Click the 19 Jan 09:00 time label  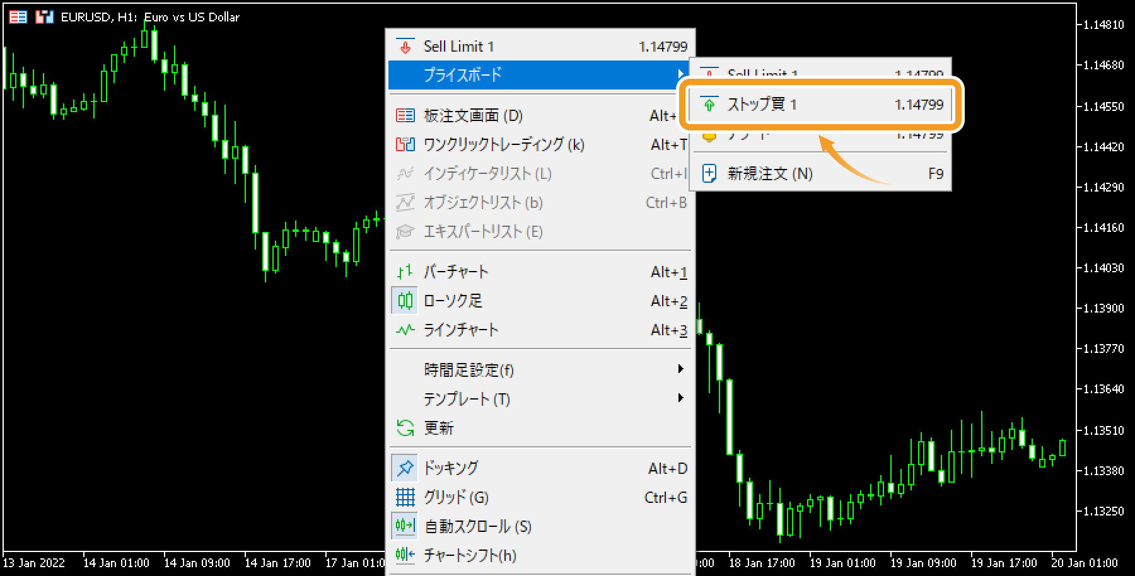[923, 563]
